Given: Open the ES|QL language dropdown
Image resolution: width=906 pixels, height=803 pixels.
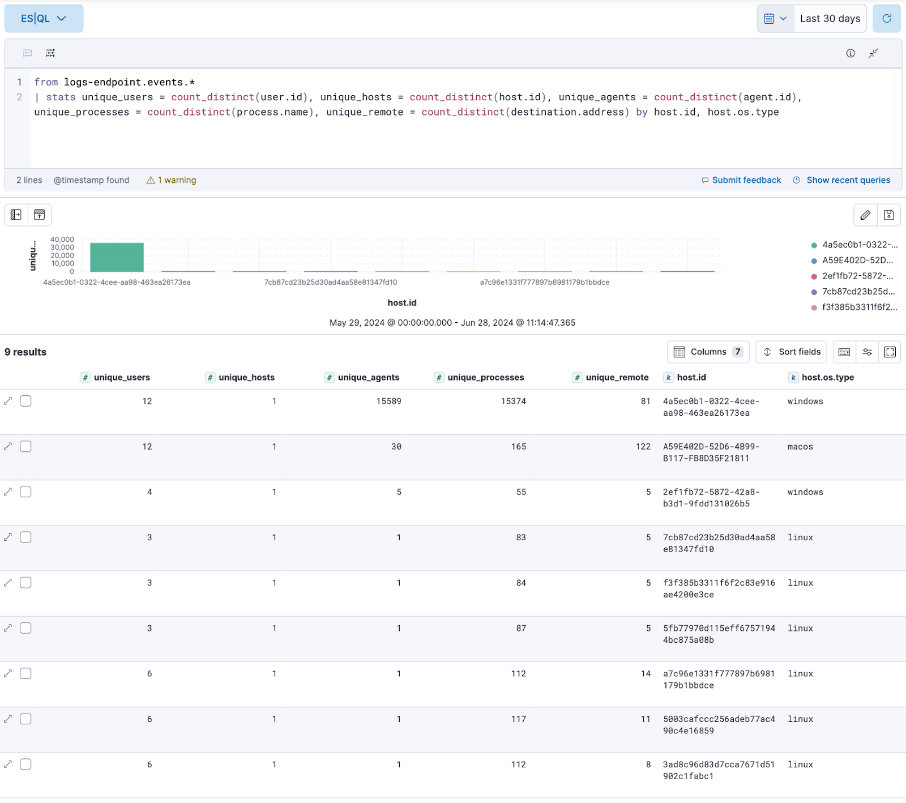Looking at the screenshot, I should click(x=44, y=19).
